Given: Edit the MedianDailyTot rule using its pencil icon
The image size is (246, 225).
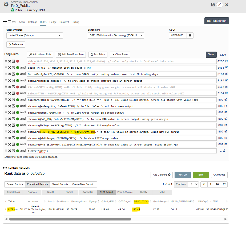Looking at the screenshot, I should tap(13, 74).
